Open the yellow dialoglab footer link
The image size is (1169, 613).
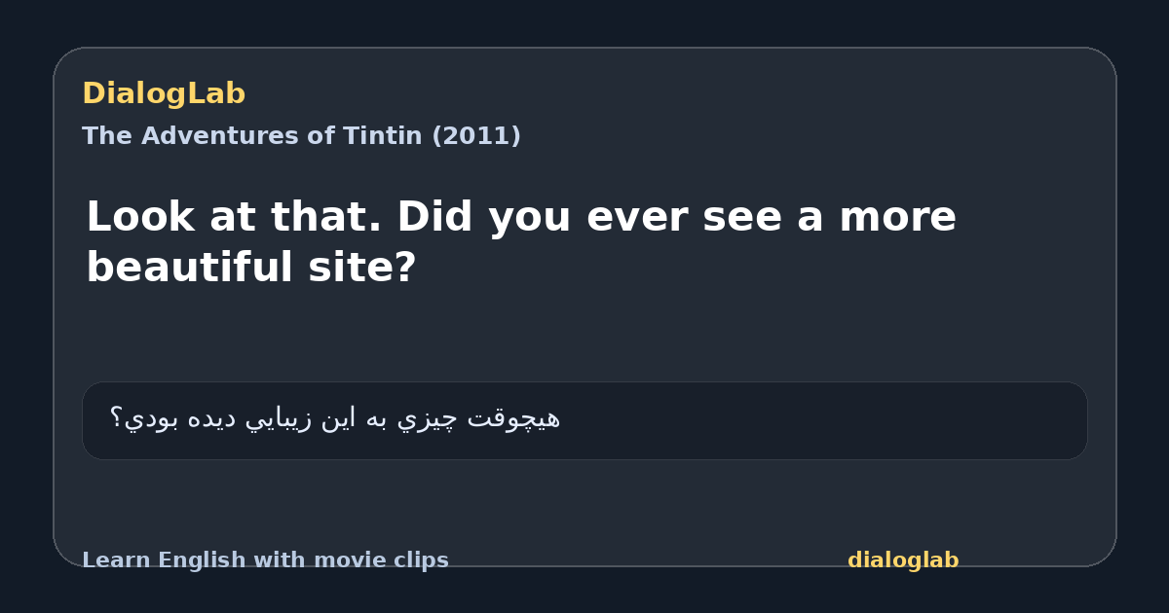click(x=903, y=560)
